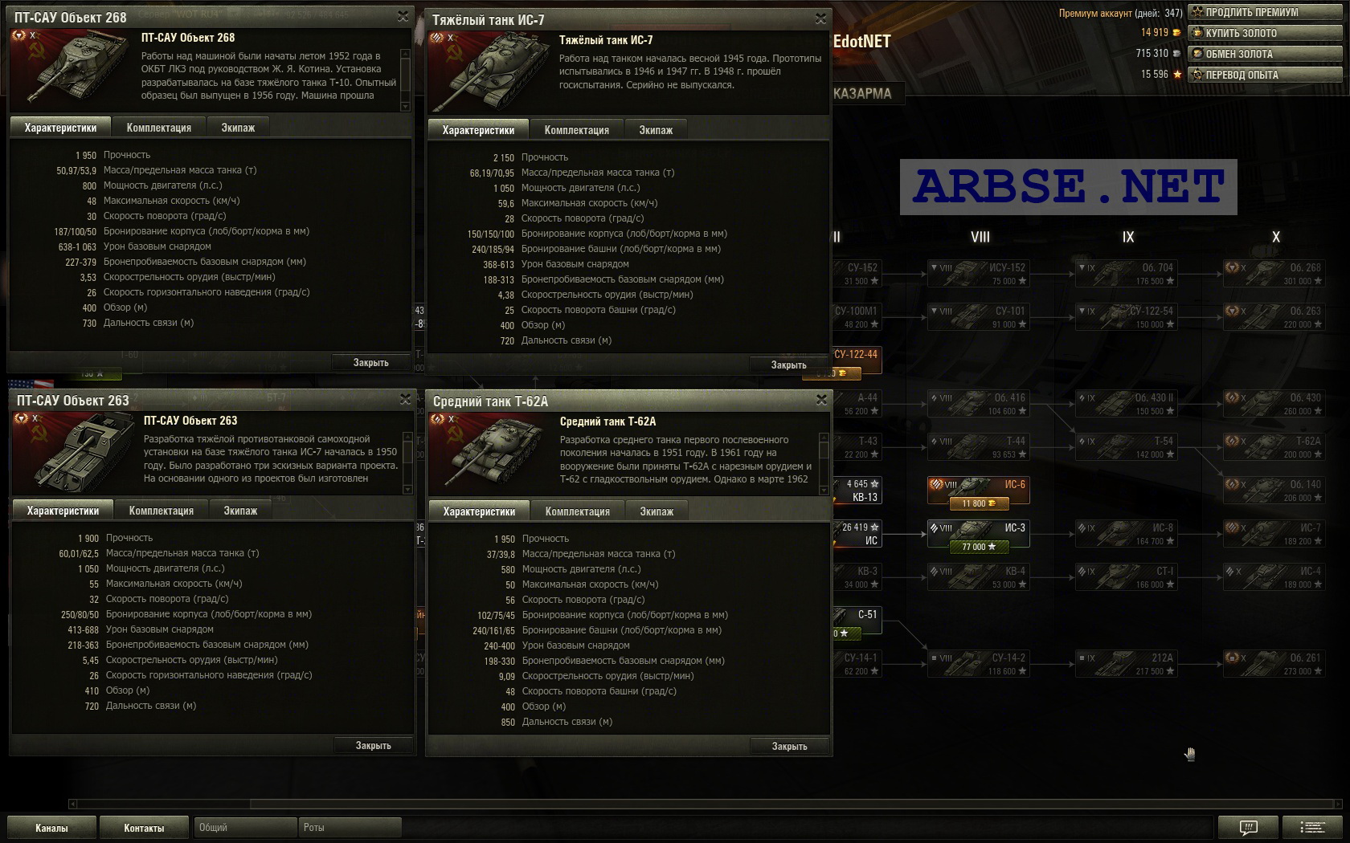Select Т-54 node in tech tree
The image size is (1350, 843).
tap(1126, 447)
